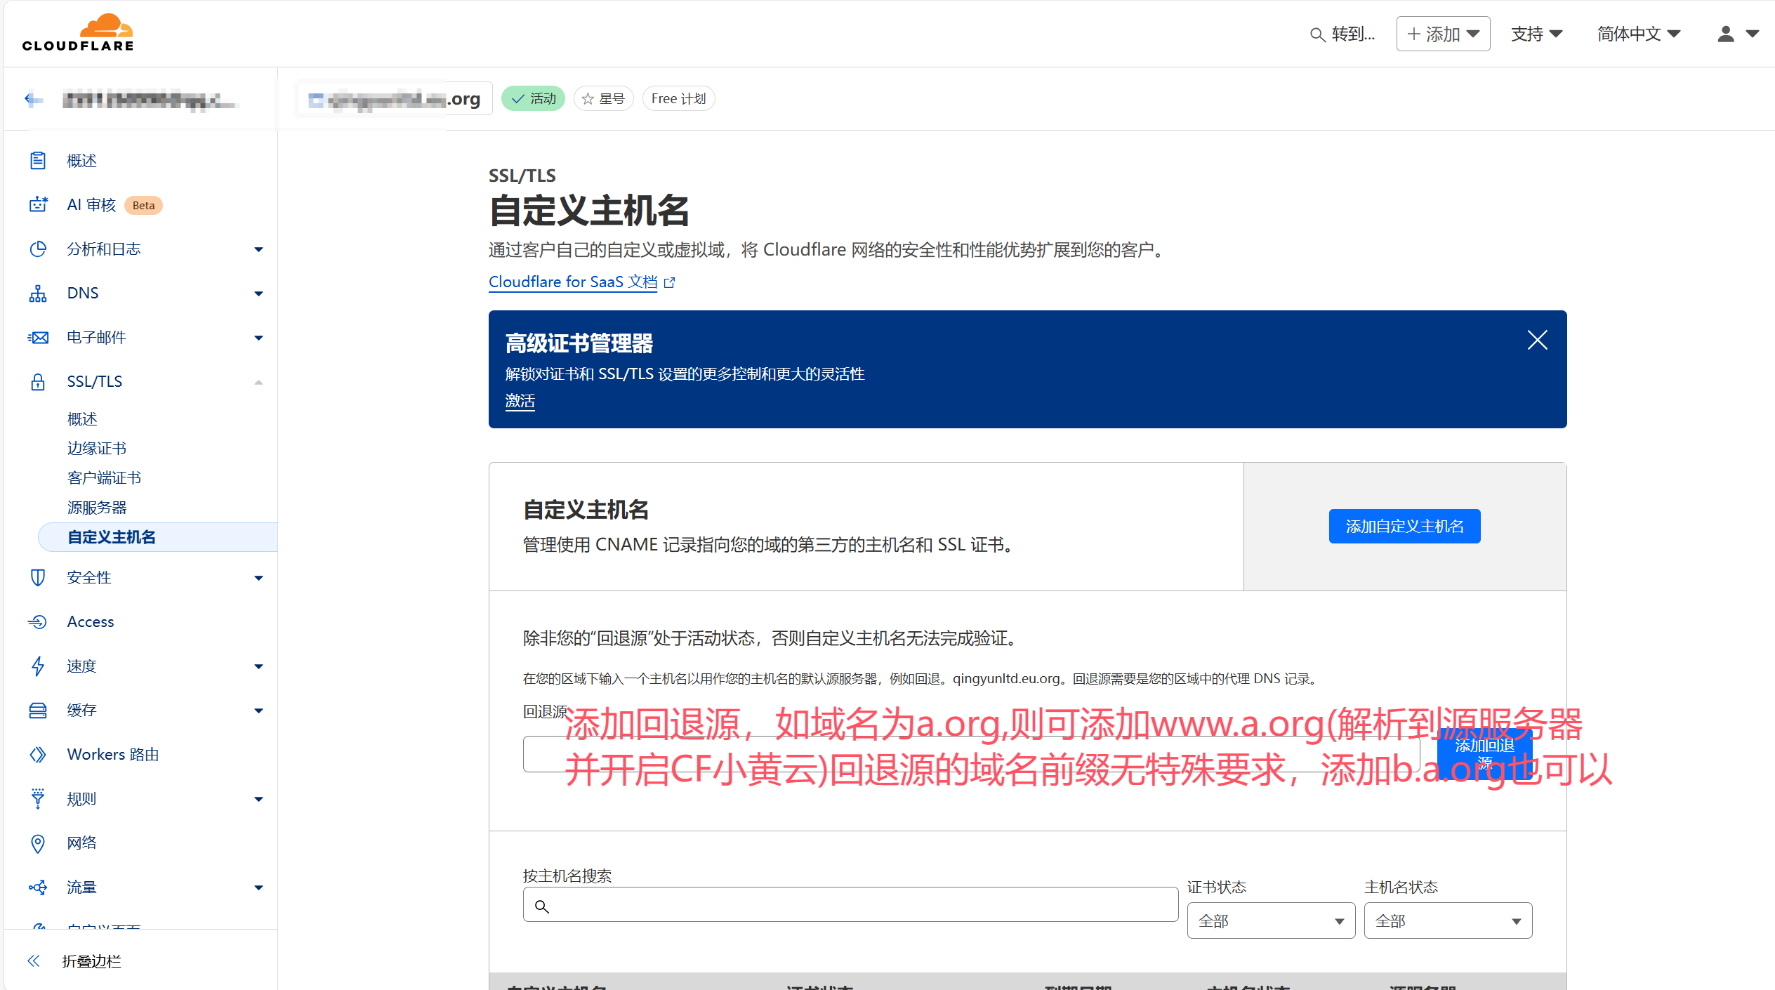This screenshot has width=1775, height=990.
Task: Expand the 分析和日志 menu arrow
Action: pyautogui.click(x=258, y=249)
